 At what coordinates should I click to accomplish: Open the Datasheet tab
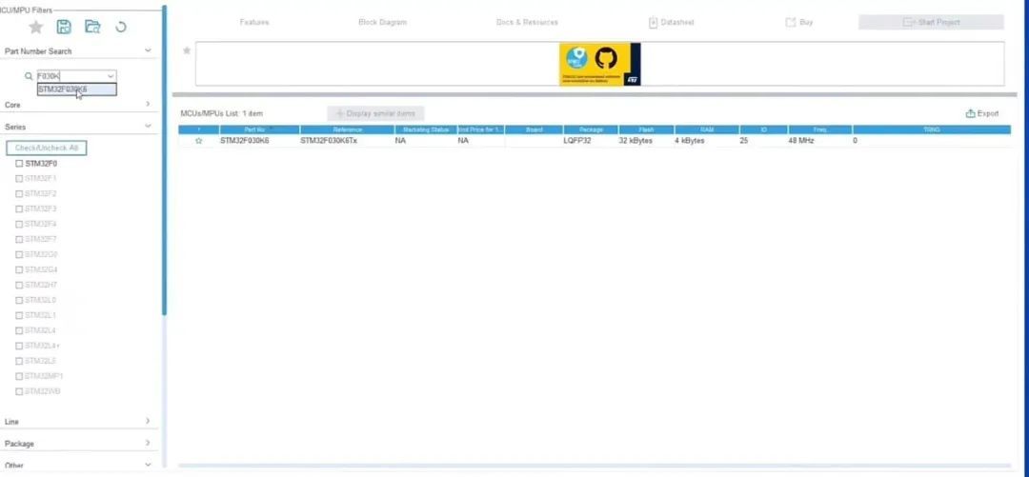(672, 22)
